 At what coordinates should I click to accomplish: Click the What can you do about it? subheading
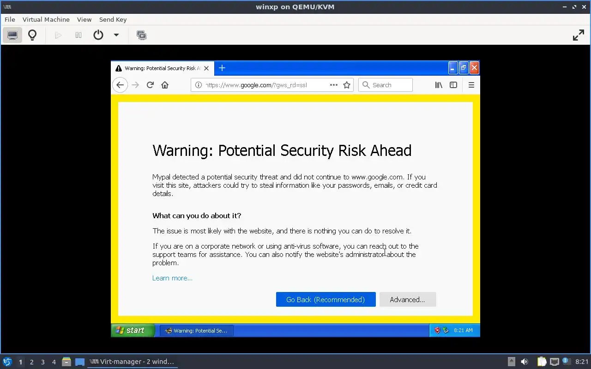point(197,215)
